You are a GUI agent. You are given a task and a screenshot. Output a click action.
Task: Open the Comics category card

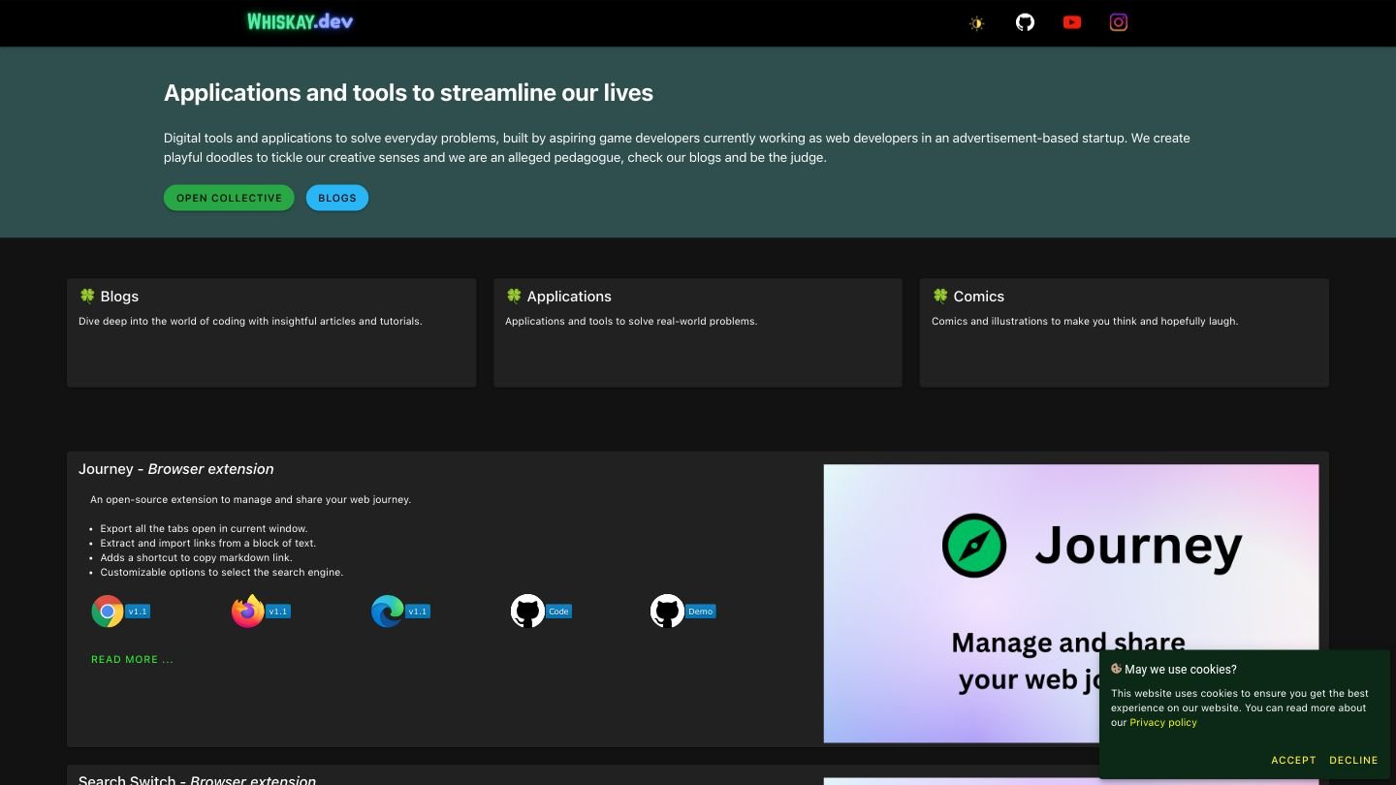pos(1124,332)
